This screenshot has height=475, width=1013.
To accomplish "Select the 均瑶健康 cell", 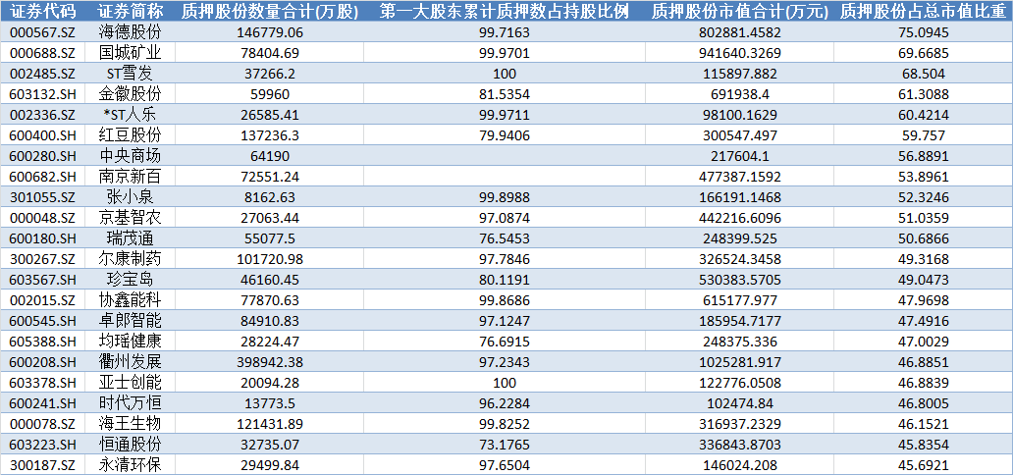I will (130, 342).
